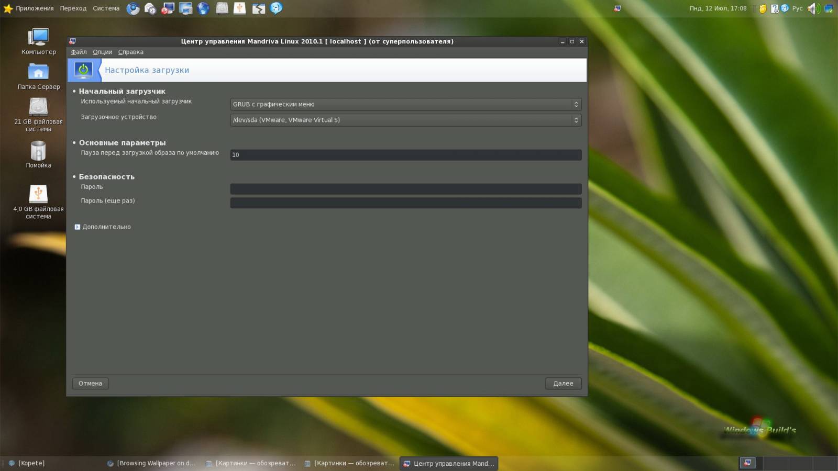The height and width of the screenshot is (471, 838).
Task: Click the Отмена button
Action: (x=90, y=384)
